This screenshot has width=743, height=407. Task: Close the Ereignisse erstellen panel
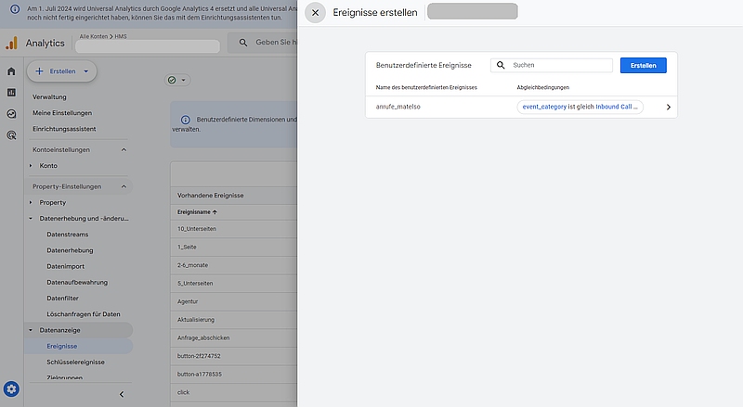pyautogui.click(x=315, y=13)
